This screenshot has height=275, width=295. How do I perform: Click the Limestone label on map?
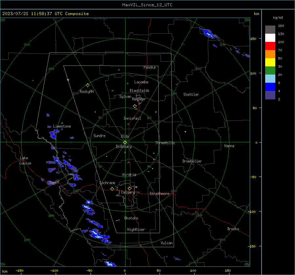pyautogui.click(x=62, y=126)
